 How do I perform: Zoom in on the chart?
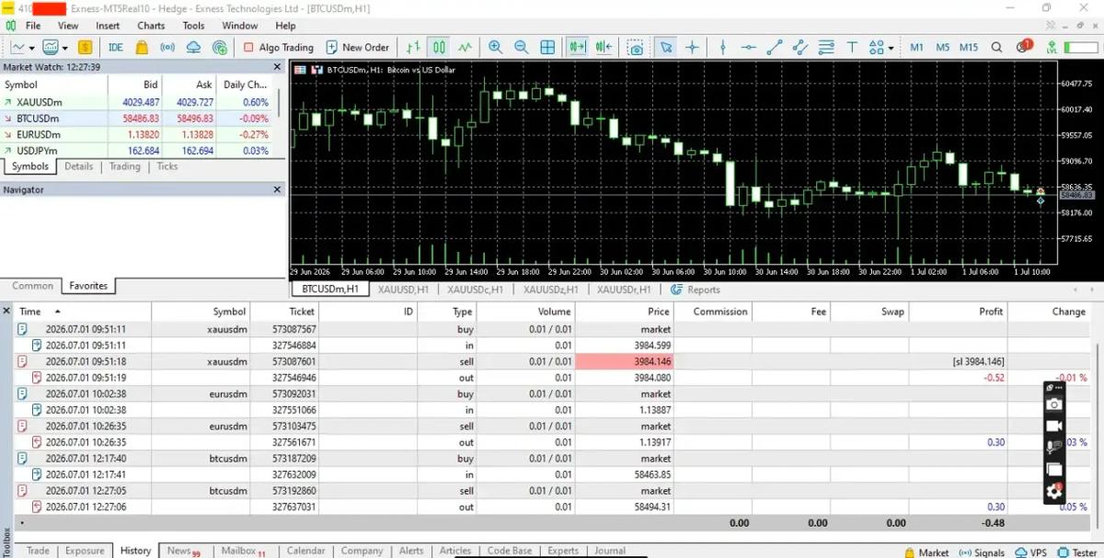495,47
